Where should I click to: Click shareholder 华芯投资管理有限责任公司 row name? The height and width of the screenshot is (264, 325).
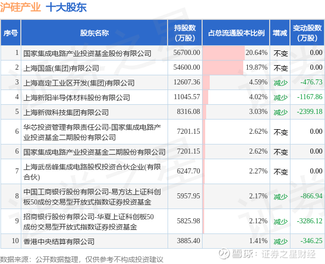pyautogui.click(x=92, y=132)
